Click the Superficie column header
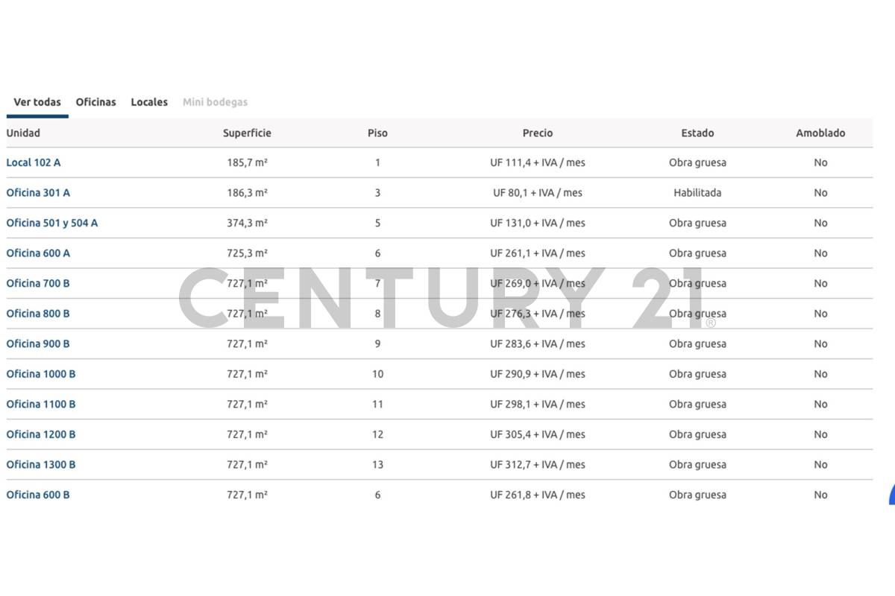Viewport: 895px width, 596px height. tap(247, 133)
